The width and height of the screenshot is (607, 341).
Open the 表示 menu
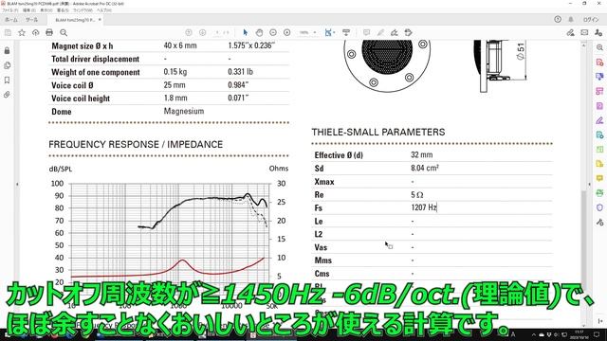46,10
